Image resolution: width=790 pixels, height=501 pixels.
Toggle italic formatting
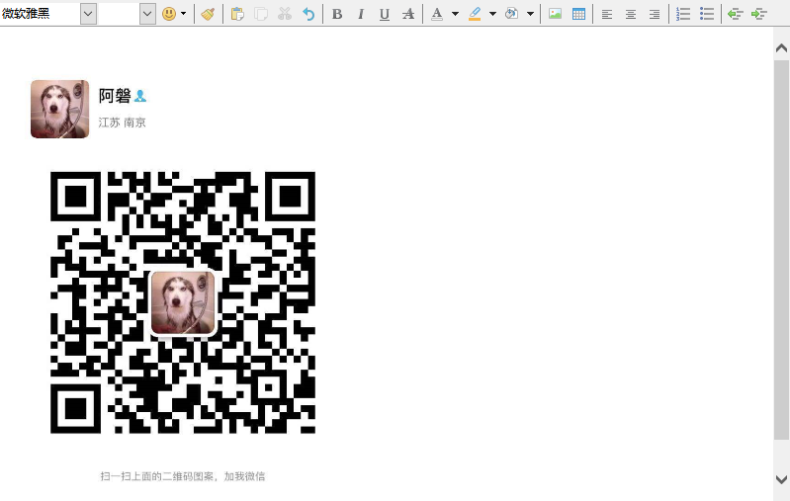tap(361, 14)
